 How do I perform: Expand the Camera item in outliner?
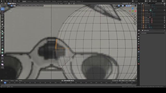[142, 10]
